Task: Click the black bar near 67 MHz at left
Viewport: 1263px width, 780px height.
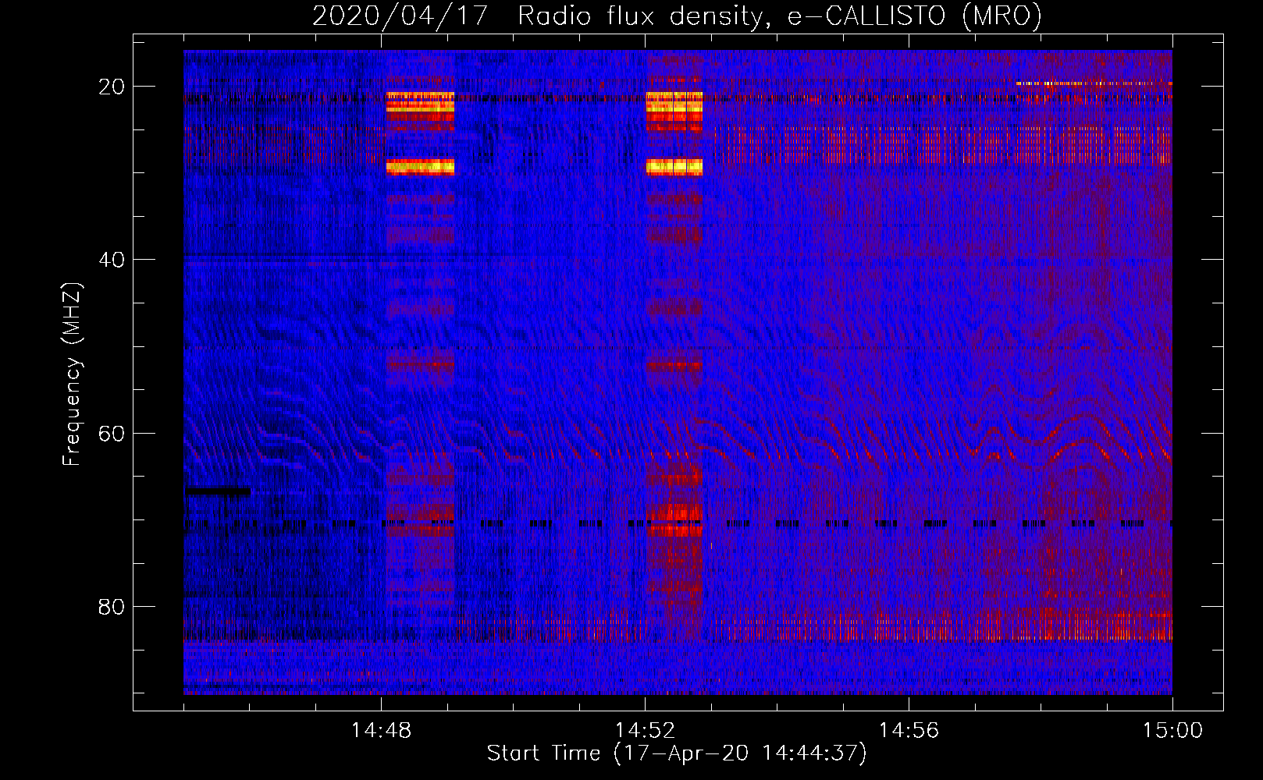Action: [219, 491]
